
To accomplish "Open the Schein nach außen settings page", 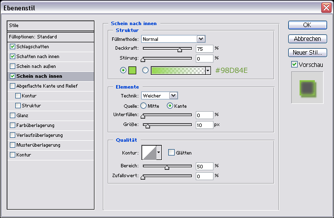I will tap(36, 66).
